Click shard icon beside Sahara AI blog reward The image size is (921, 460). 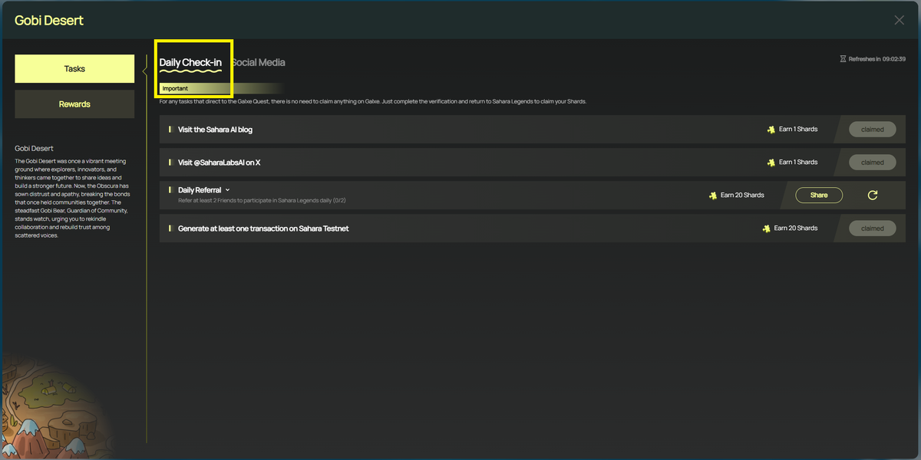pyautogui.click(x=771, y=130)
